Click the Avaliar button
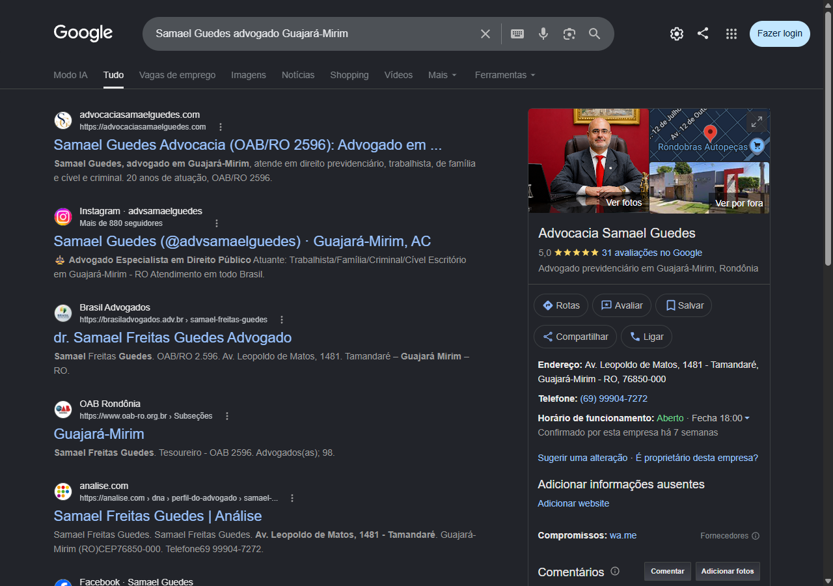The image size is (833, 586). pyautogui.click(x=621, y=305)
